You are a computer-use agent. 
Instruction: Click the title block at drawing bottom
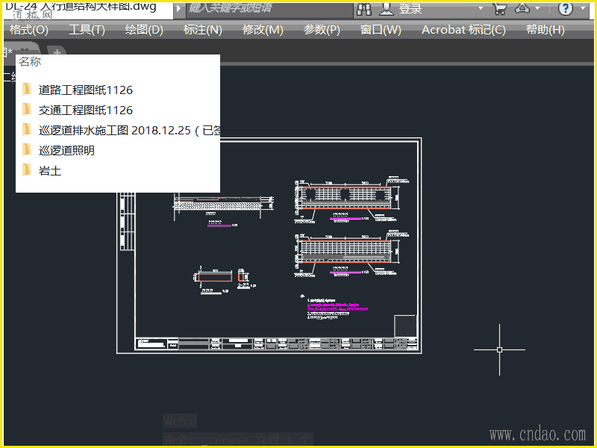[x=277, y=343]
